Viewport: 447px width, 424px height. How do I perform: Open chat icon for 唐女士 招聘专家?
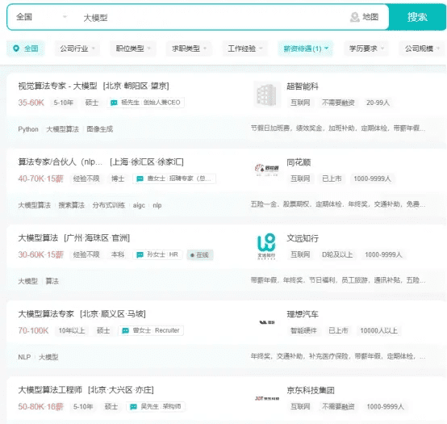[140, 179]
